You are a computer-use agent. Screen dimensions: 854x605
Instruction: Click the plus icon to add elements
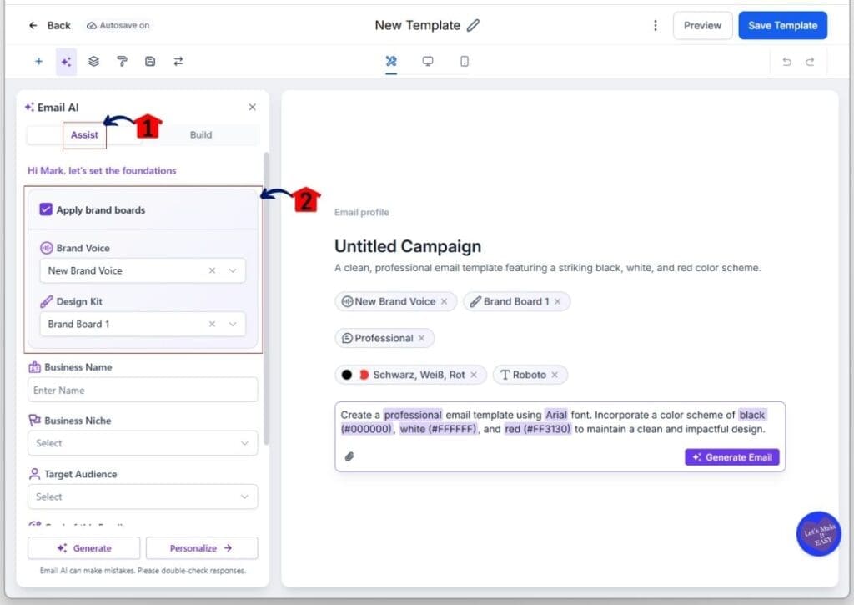coord(38,61)
